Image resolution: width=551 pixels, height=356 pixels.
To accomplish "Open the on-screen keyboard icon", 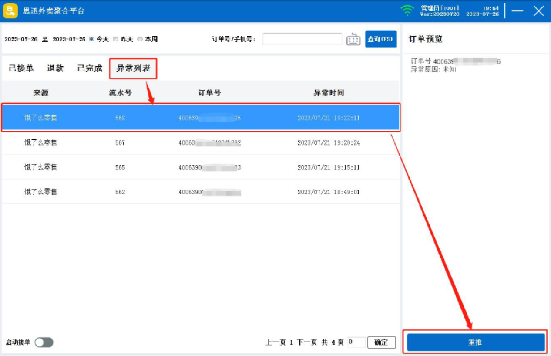I will point(353,39).
